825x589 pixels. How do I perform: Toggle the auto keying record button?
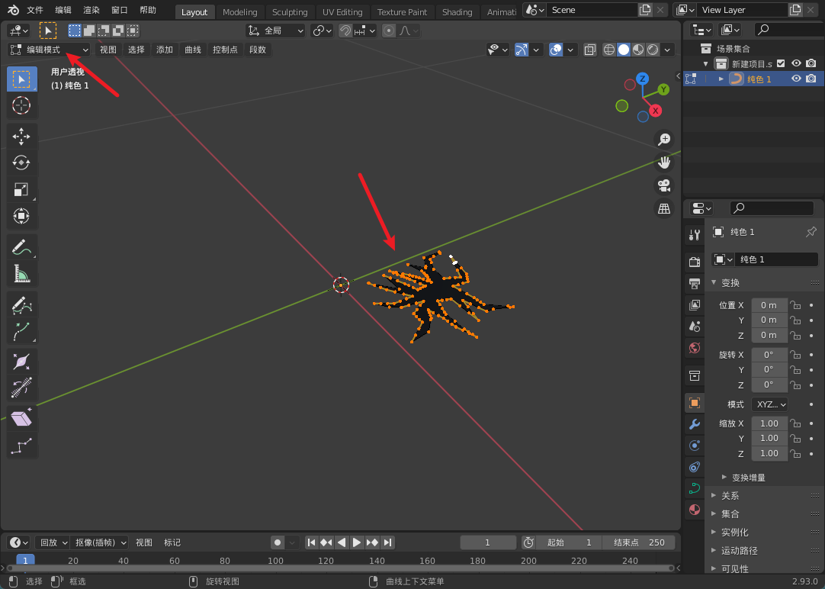pos(278,542)
